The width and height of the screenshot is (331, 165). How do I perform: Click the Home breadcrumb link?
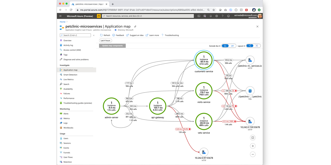(63, 22)
